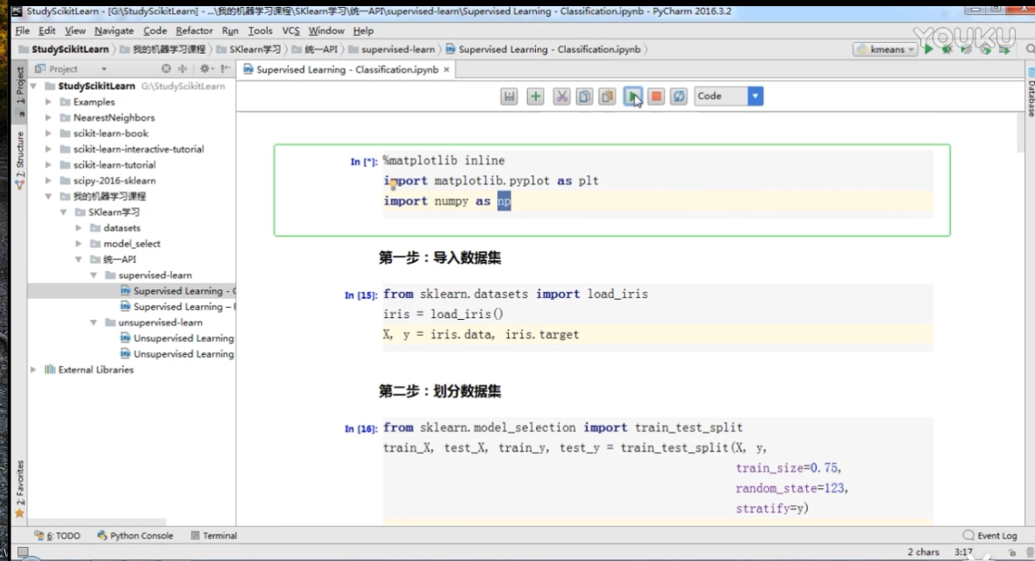Image resolution: width=1035 pixels, height=561 pixels.
Task: Save the notebook with the save icon
Action: (x=509, y=96)
